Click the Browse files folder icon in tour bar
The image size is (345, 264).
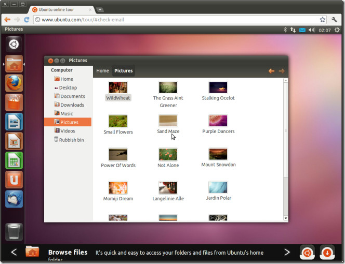coord(32,252)
